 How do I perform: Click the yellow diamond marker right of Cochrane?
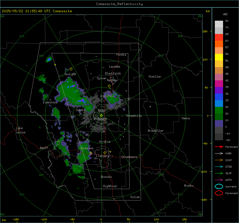click(91, 153)
